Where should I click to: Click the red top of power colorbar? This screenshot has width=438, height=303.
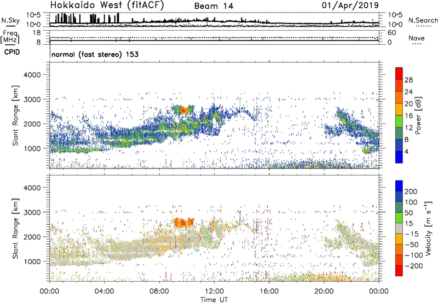[x=399, y=73]
